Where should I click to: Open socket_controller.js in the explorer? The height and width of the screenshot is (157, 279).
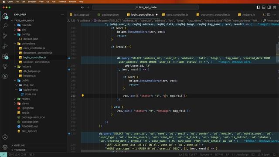(36, 62)
